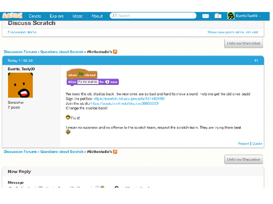Open the Create menu item

(35, 16)
